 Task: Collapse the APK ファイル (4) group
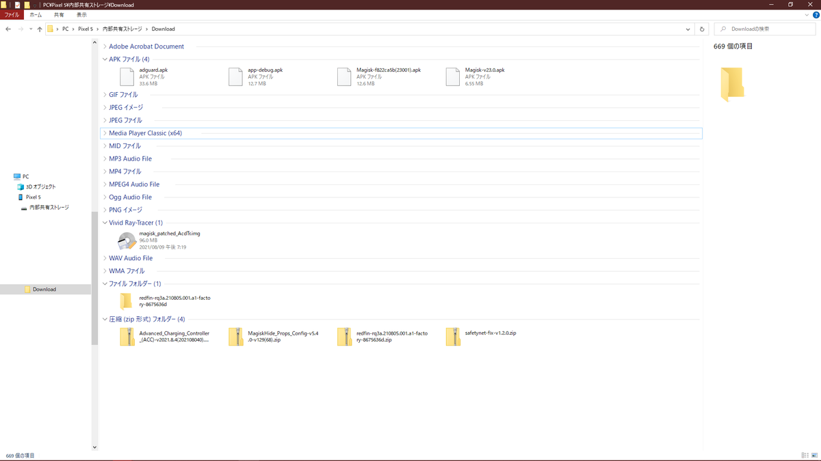click(x=105, y=59)
